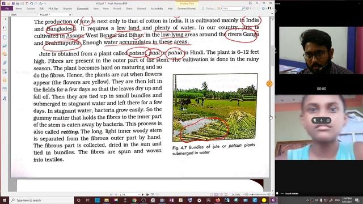Open the Fields navigation panel icon
Screen dimensions: 363x204
[5, 90]
